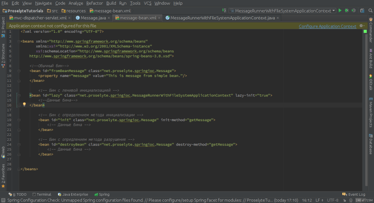Open Project Structure icon in toolbar

tap(361, 11)
